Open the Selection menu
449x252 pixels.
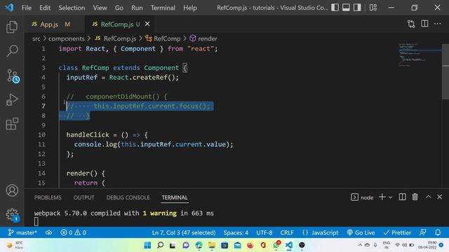tap(72, 8)
